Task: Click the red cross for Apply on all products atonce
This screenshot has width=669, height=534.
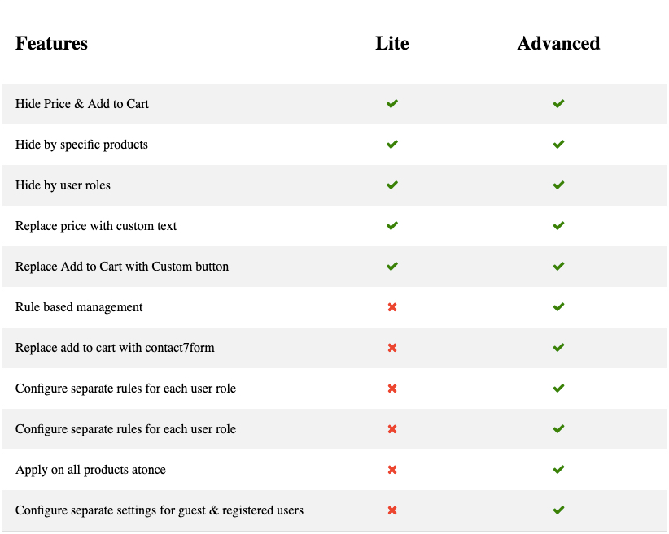Action: point(392,470)
